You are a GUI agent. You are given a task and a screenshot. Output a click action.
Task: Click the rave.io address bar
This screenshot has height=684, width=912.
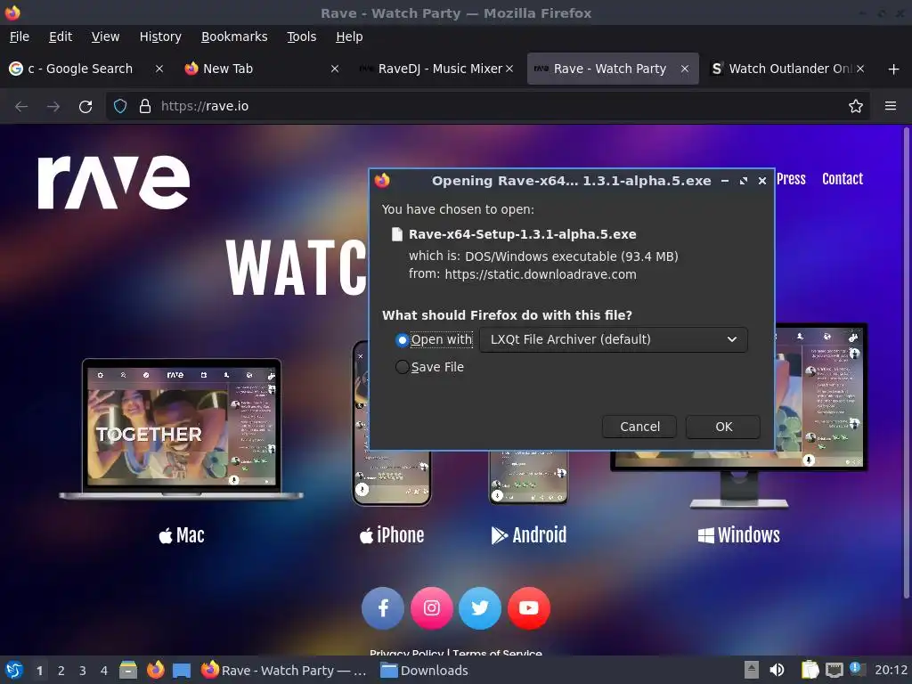tap(489, 107)
